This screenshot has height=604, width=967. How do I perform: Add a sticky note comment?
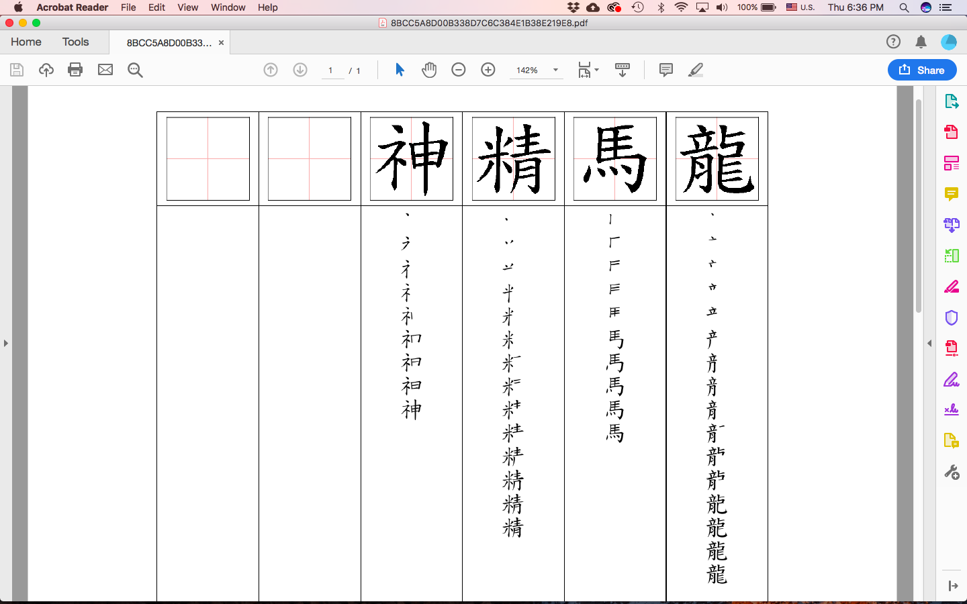[x=665, y=70]
